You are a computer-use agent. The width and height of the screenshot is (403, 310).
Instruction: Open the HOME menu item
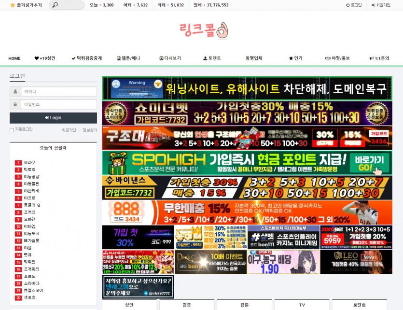[14, 58]
